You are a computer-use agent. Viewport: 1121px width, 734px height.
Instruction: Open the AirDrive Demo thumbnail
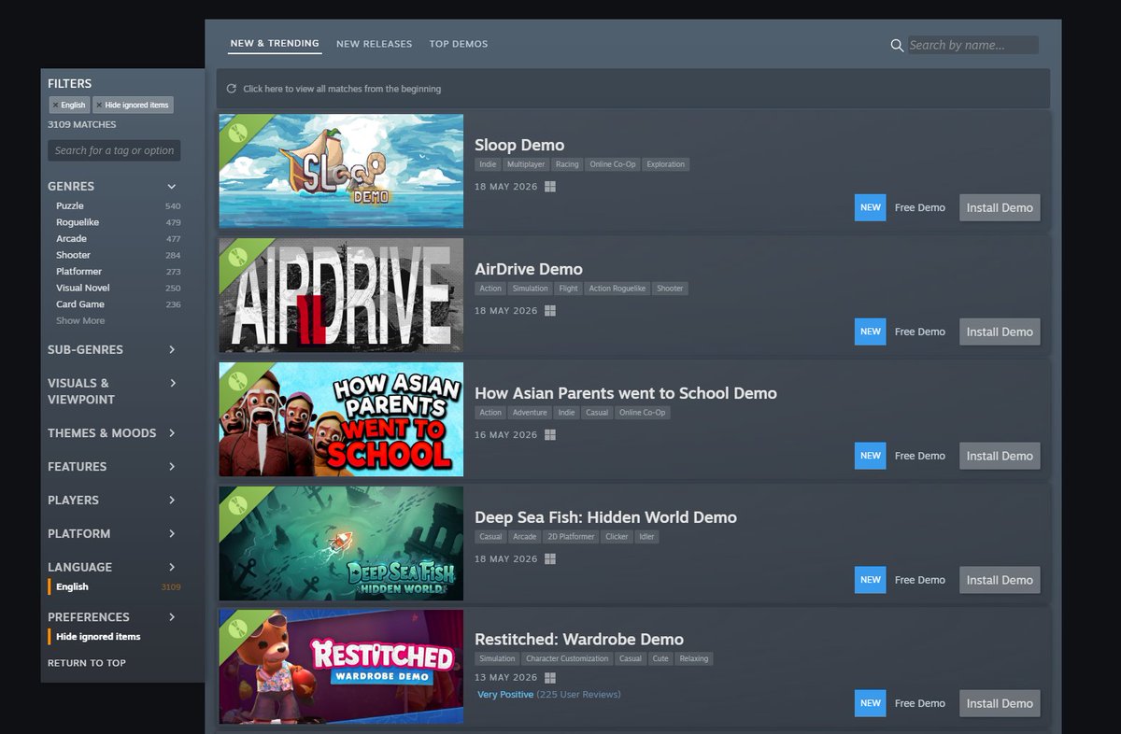pyautogui.click(x=341, y=295)
